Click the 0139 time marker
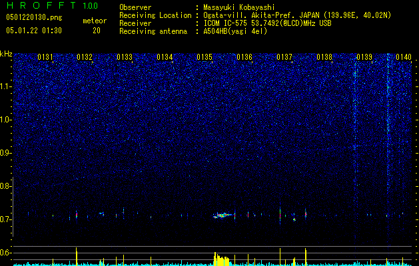Viewport: 419px width, 266px height. pos(364,57)
